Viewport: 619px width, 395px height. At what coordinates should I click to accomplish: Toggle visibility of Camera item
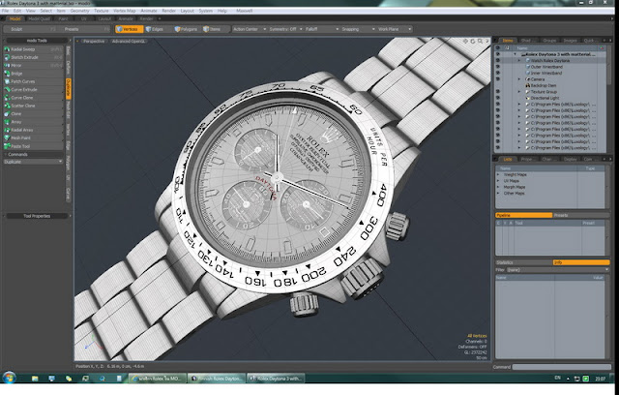point(497,79)
